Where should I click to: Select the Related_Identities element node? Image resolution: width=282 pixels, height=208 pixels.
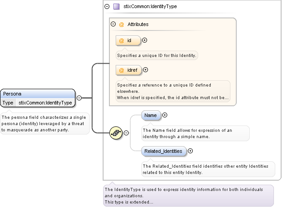(164, 152)
